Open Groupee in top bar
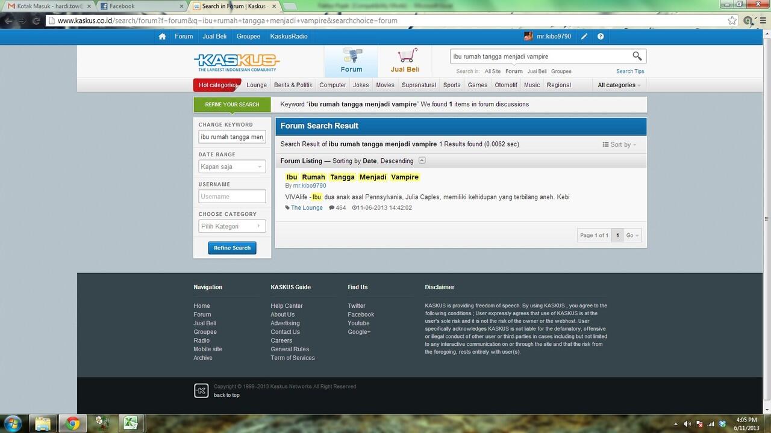The height and width of the screenshot is (433, 771). tap(248, 37)
